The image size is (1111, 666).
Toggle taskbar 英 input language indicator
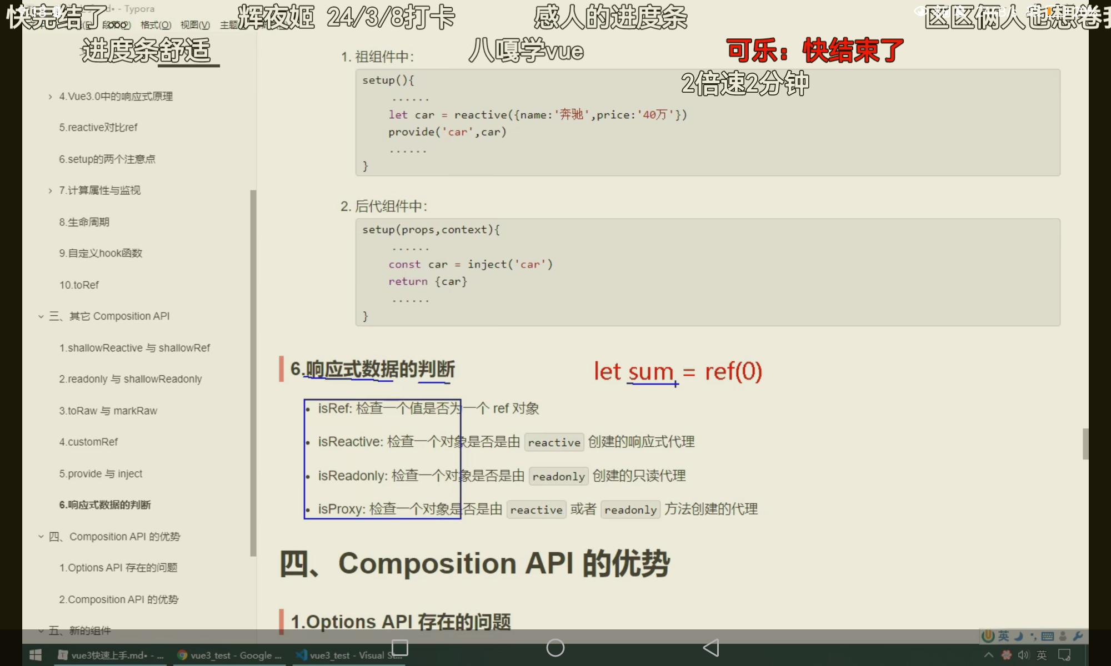pos(1042,655)
